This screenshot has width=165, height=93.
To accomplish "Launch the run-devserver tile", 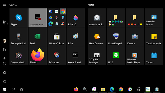I will click(38, 17).
